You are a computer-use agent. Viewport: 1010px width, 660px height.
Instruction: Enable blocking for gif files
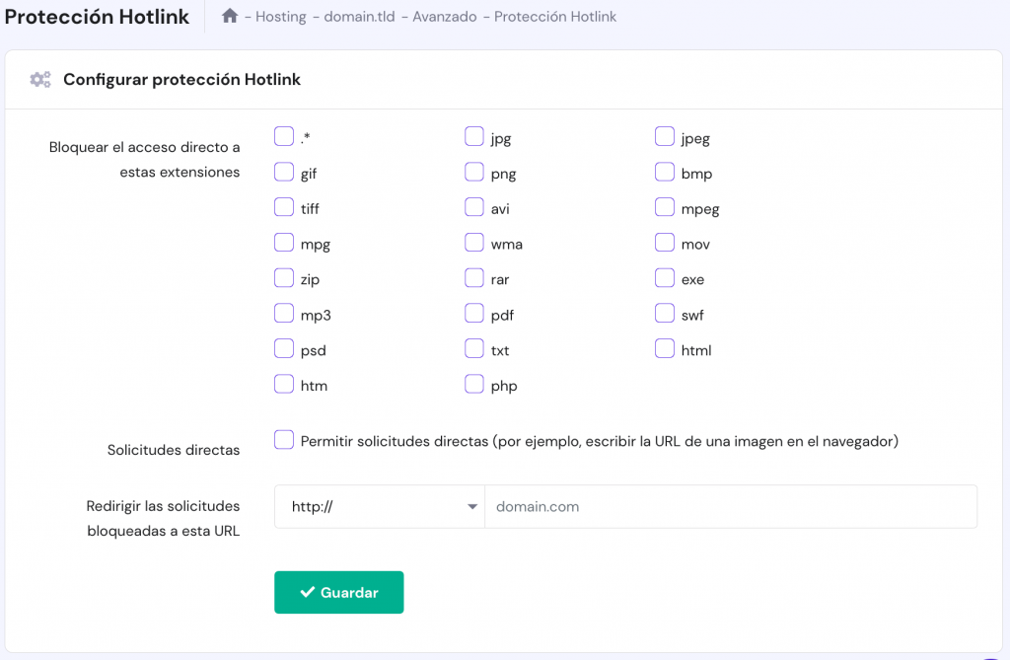[x=284, y=172]
